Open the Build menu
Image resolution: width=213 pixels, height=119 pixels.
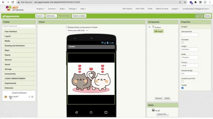63,9
